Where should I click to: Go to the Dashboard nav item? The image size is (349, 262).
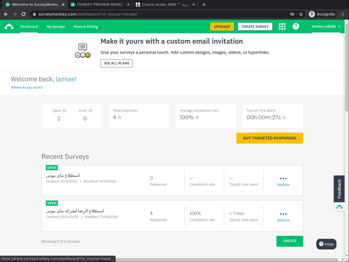[29, 27]
